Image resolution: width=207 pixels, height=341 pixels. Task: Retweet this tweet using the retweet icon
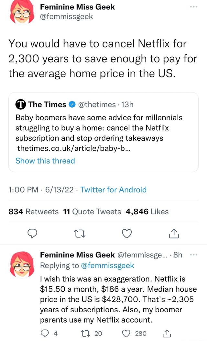(79, 233)
